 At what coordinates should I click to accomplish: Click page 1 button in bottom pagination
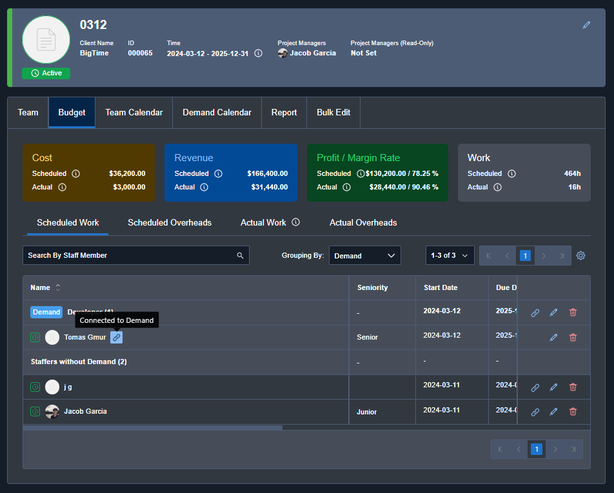pos(537,449)
